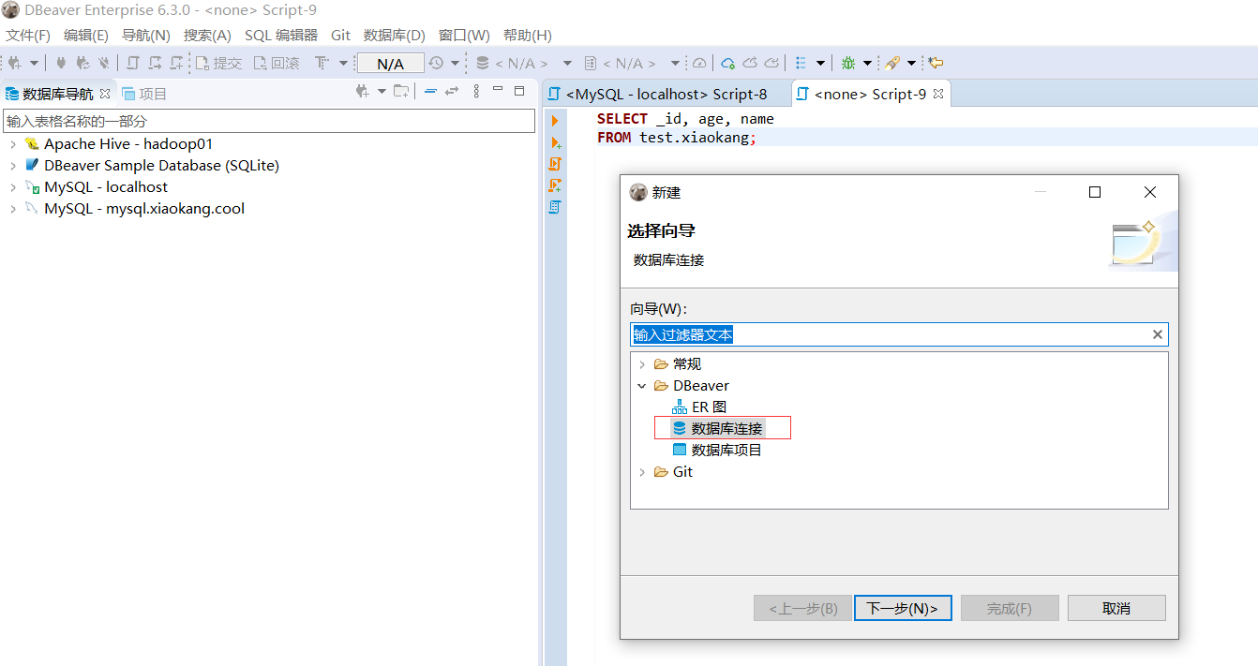Clear the wizard filter text with X
The height and width of the screenshot is (666, 1258).
click(1158, 334)
